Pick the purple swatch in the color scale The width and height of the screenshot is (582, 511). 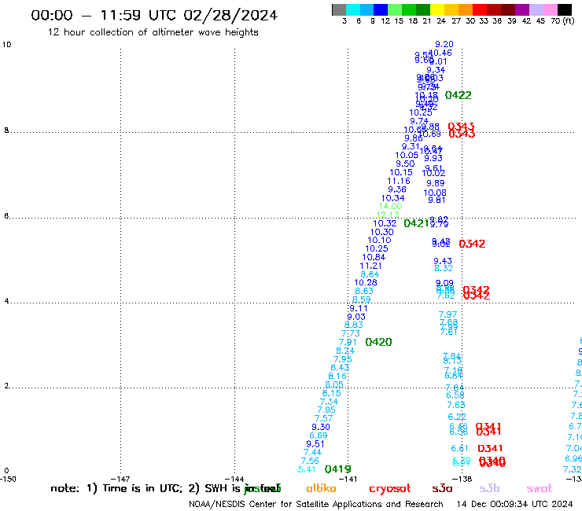[522, 9]
